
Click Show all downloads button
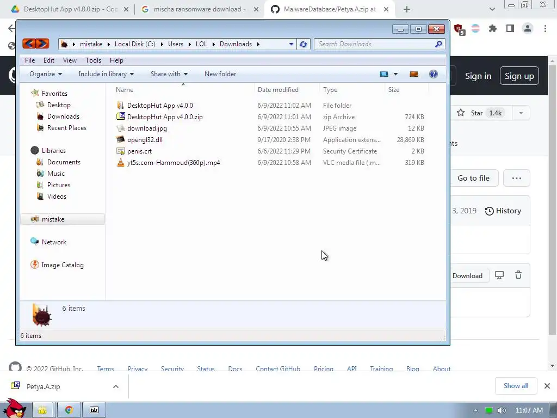(516, 386)
